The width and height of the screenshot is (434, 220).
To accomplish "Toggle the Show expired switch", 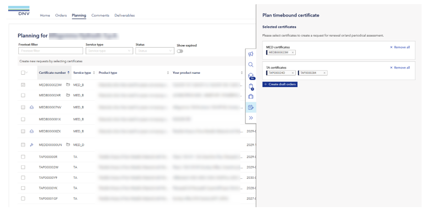I will (x=180, y=51).
